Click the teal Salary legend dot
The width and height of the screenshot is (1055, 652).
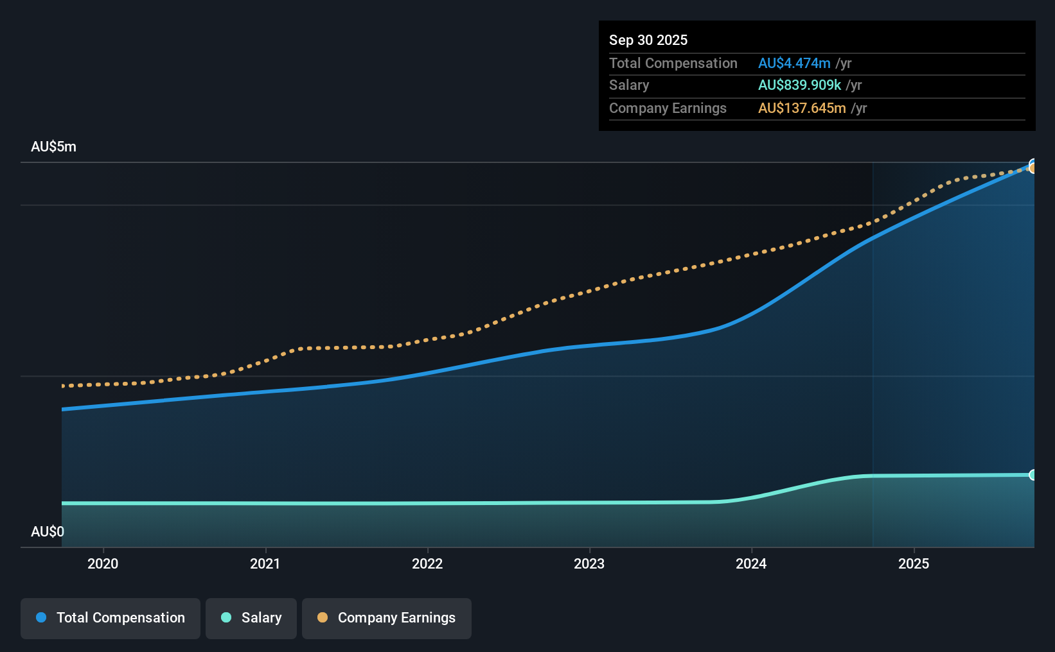pos(226,617)
